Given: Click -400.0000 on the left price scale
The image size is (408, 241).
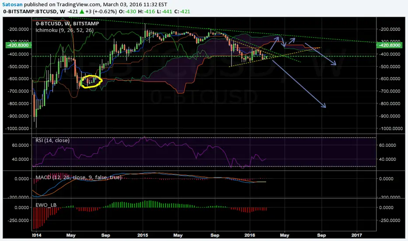Looking at the screenshot, I should point(18,54).
